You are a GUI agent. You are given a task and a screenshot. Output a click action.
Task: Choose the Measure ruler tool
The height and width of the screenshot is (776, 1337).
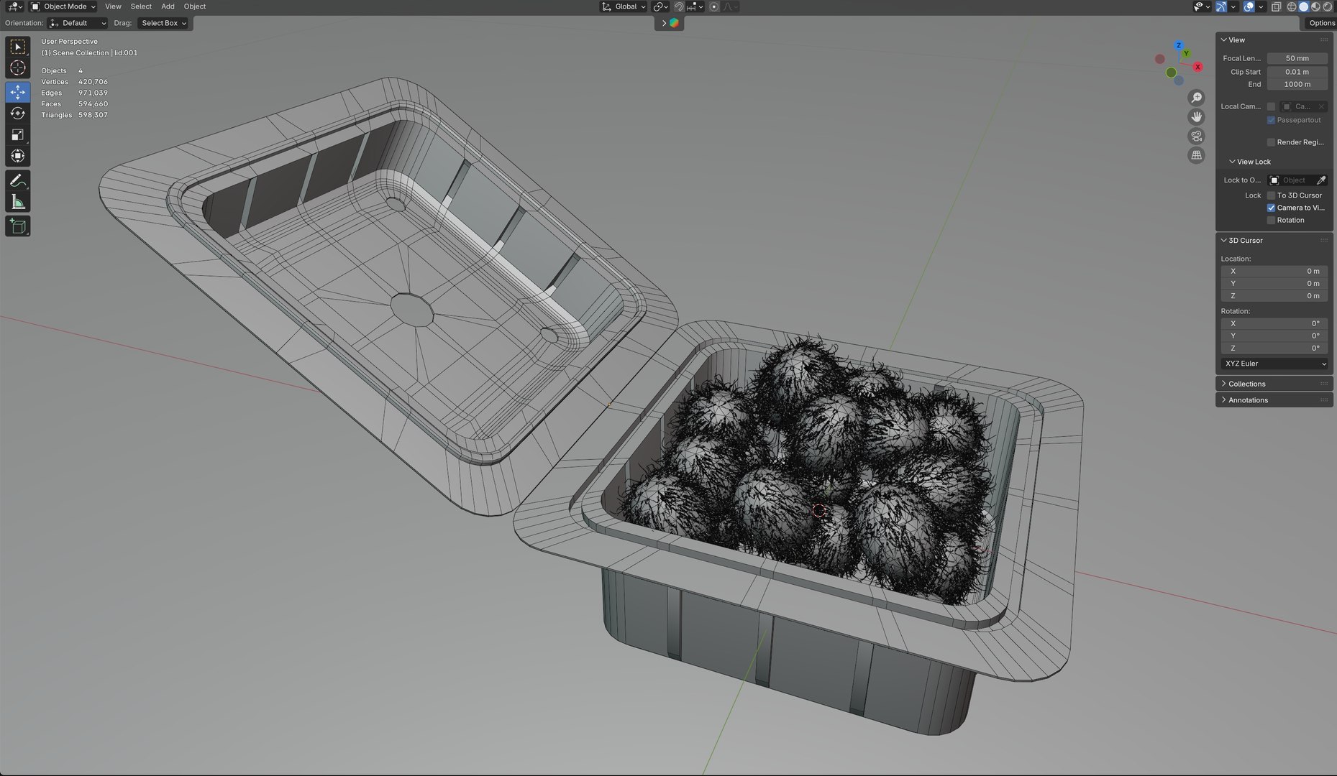coord(18,202)
